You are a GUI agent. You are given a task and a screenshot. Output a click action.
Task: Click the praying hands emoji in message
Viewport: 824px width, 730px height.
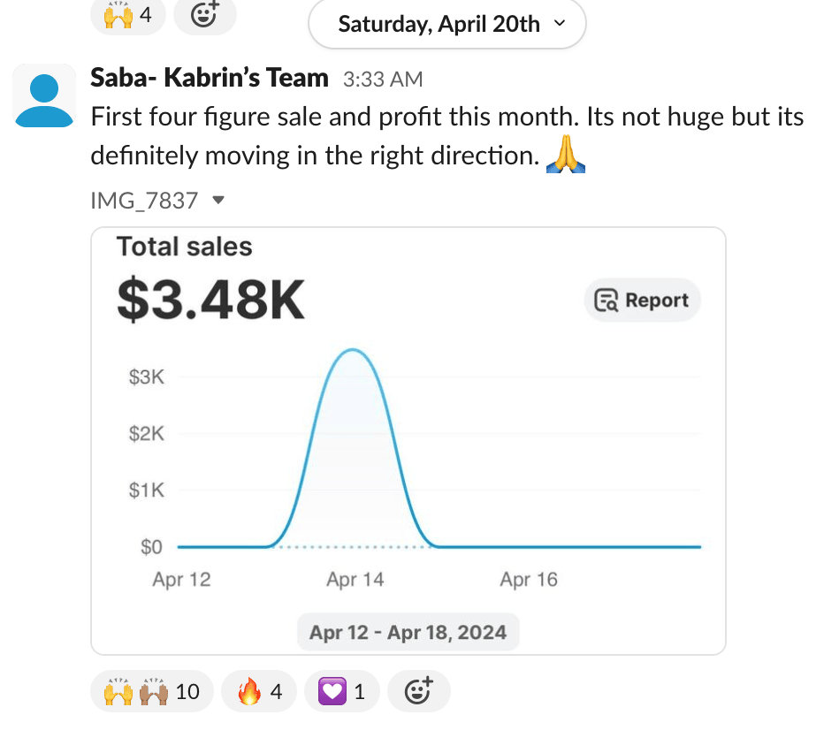pyautogui.click(x=565, y=156)
